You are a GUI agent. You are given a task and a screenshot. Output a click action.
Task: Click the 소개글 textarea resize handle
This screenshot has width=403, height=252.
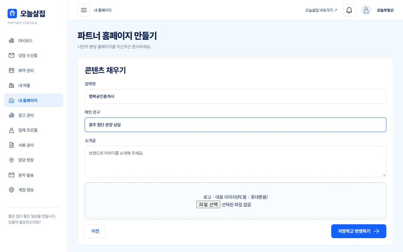coord(384,175)
